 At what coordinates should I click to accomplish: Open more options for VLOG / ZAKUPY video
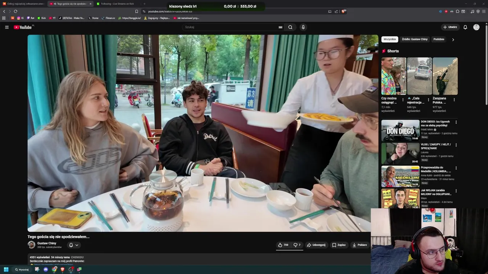tap(456, 145)
